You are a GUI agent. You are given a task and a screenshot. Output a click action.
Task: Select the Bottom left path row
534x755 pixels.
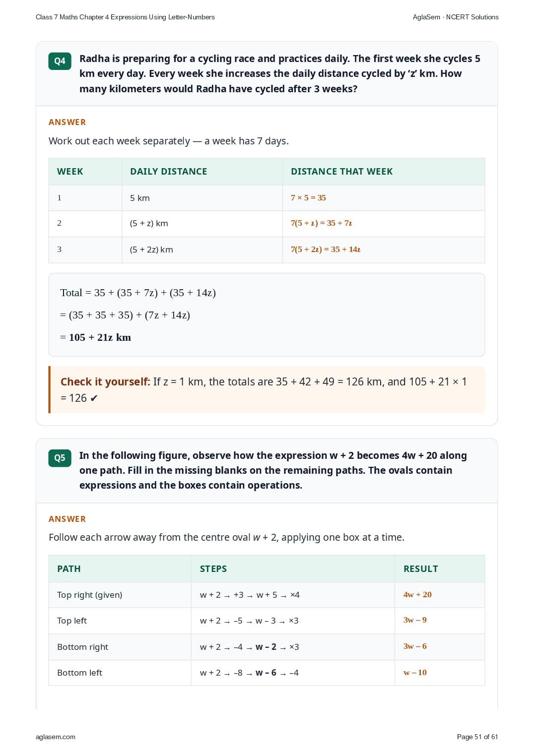pos(267,673)
